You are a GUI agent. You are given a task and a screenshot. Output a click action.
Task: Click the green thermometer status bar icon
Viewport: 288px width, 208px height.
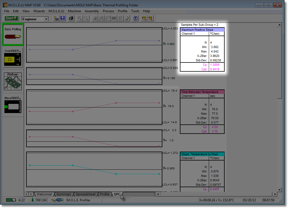coord(33,200)
